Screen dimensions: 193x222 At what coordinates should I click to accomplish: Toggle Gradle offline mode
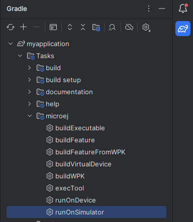point(129,27)
